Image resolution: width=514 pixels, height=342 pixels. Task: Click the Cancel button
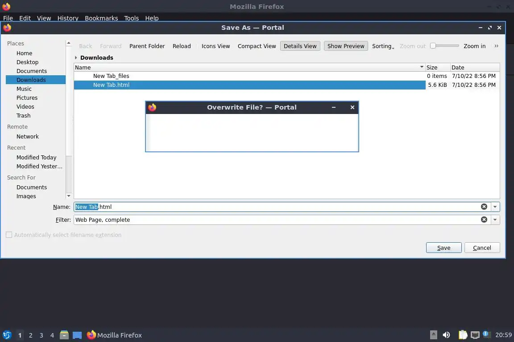(482, 248)
